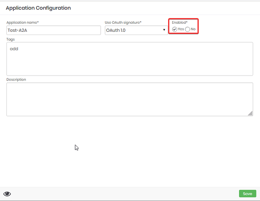Viewport: 260px width, 201px height.
Task: Select the Yes radio button for Enabled
Action: [x=175, y=29]
